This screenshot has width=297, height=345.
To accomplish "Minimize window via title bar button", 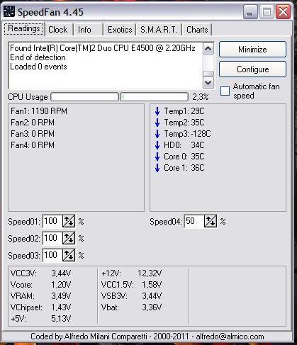I will coord(250,11).
